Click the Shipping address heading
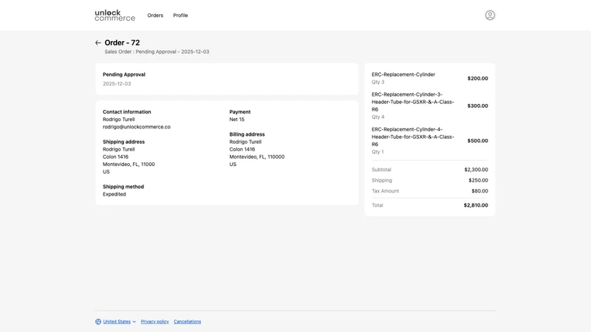 (123, 142)
